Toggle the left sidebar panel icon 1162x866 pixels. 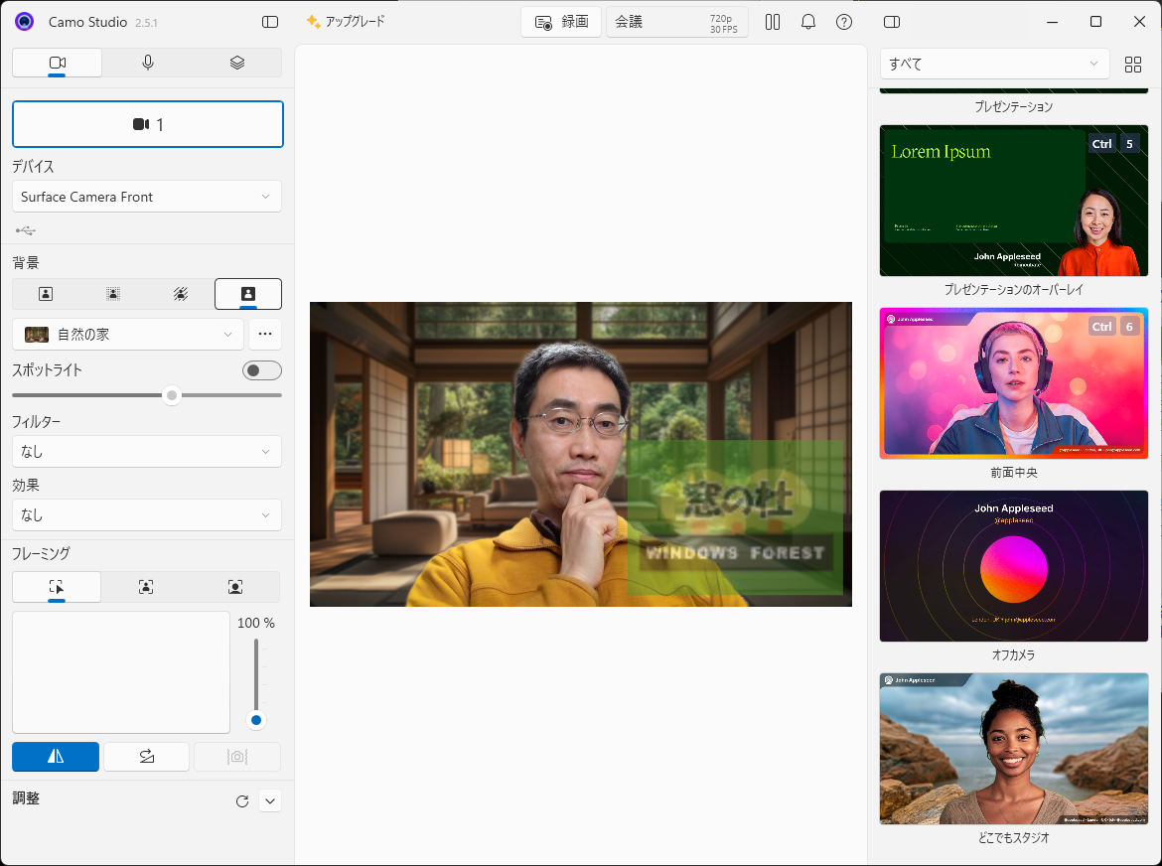point(270,22)
